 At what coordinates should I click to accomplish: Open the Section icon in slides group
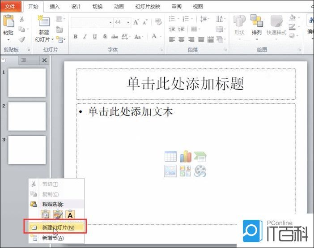60,40
